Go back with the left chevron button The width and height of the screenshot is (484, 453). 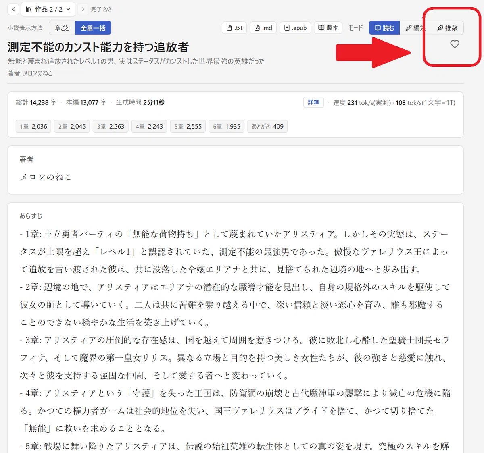(13, 9)
